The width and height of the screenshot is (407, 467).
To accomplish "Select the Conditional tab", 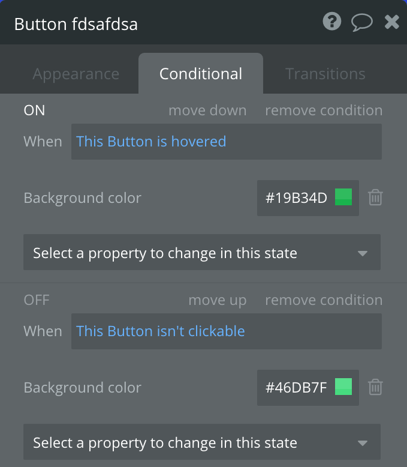I will [x=201, y=74].
